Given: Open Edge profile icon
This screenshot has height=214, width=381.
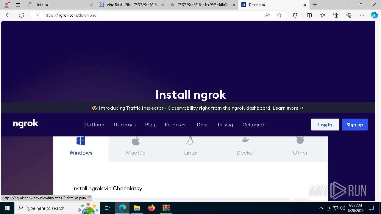Looking at the screenshot, I should pyautogui.click(x=7, y=5).
